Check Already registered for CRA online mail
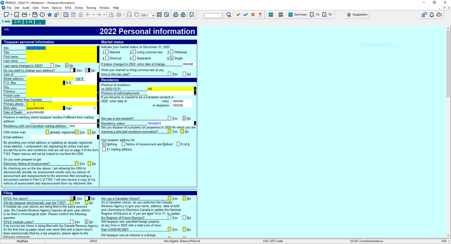 pyautogui.click(x=47, y=132)
